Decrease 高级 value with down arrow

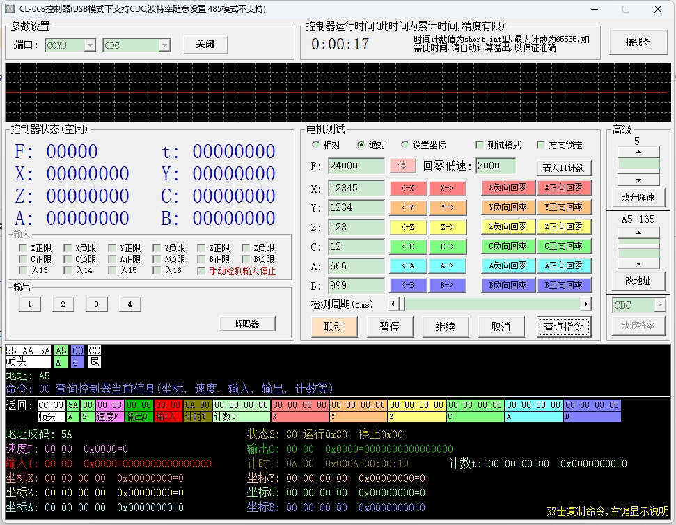point(638,180)
